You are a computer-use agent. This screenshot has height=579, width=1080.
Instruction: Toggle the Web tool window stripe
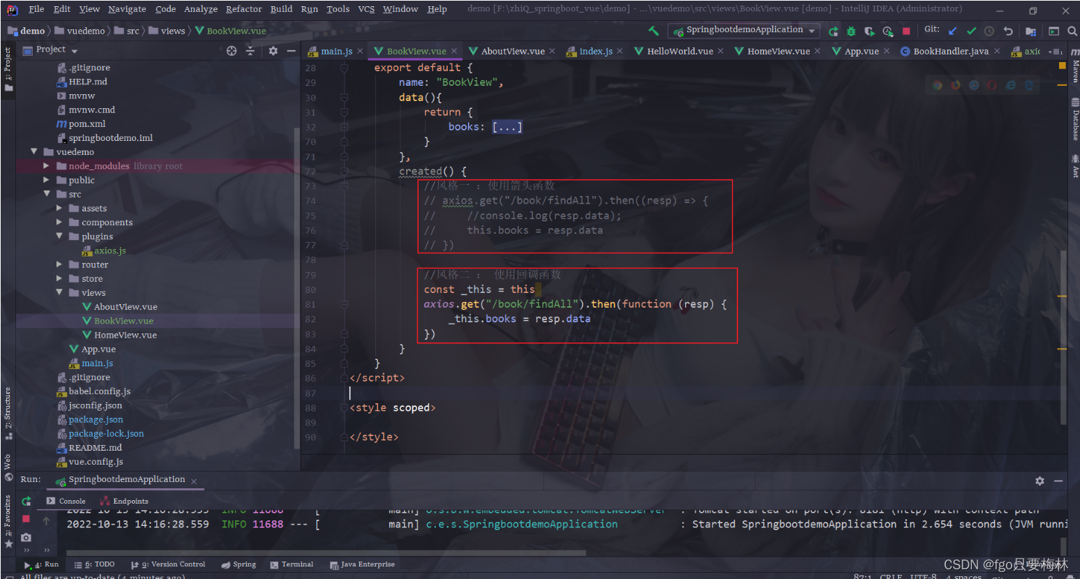(x=8, y=467)
